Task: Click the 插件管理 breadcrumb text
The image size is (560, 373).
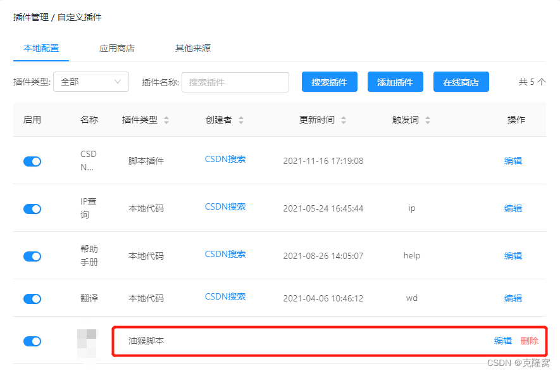Action: 31,17
